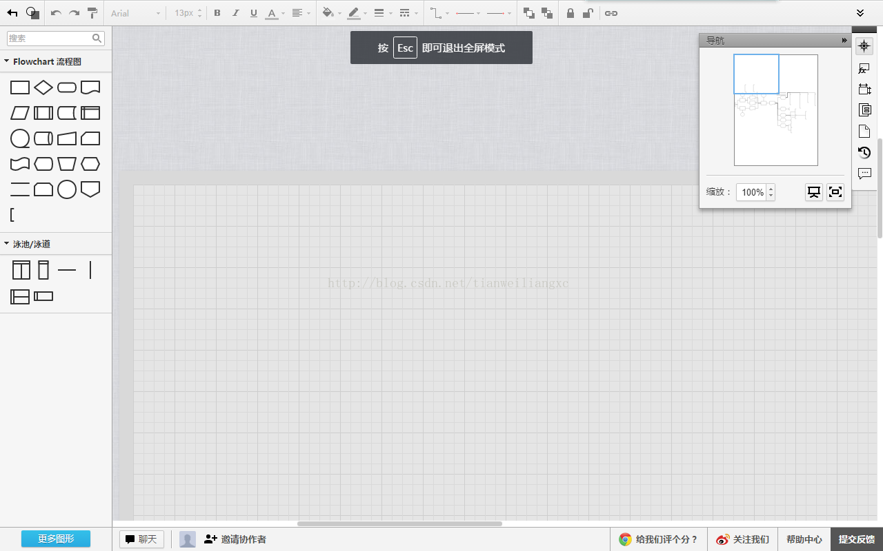Viewport: 883px width, 551px height.
Task: Select the rounded terminator shape
Action: 67,87
